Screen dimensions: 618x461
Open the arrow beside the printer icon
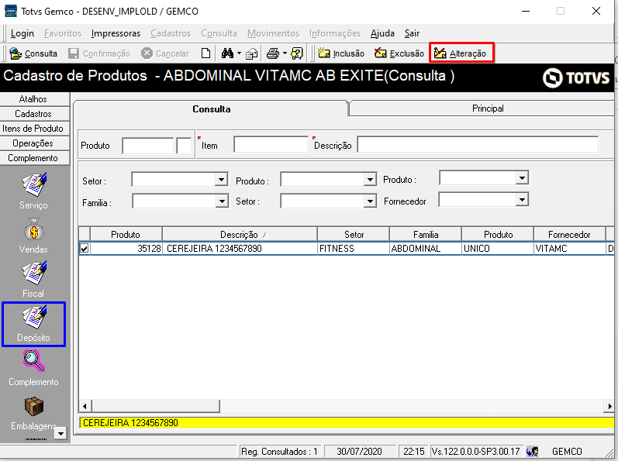285,53
